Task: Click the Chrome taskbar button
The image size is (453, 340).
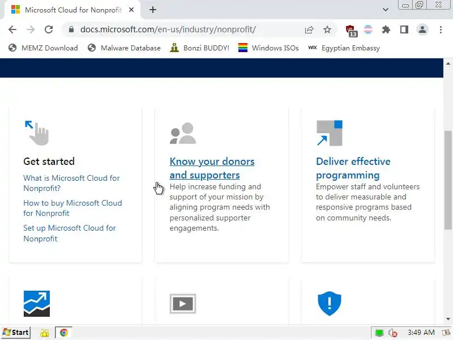Action: pyautogui.click(x=63, y=333)
